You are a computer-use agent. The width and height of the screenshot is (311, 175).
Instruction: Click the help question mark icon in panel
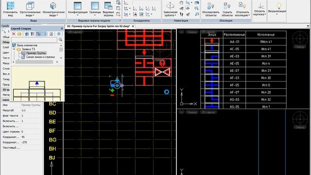coord(59,34)
